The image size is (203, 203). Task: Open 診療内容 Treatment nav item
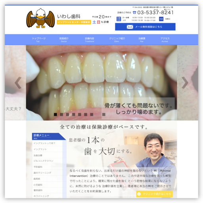(90, 40)
